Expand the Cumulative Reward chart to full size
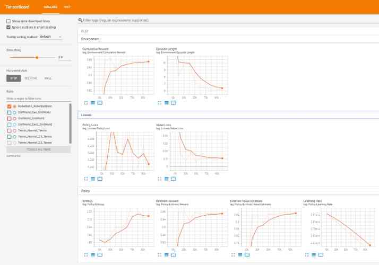 tap(86, 103)
